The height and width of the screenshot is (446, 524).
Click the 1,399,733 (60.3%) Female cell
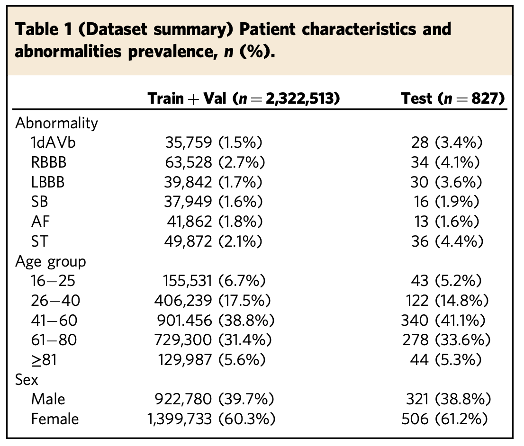(211, 419)
